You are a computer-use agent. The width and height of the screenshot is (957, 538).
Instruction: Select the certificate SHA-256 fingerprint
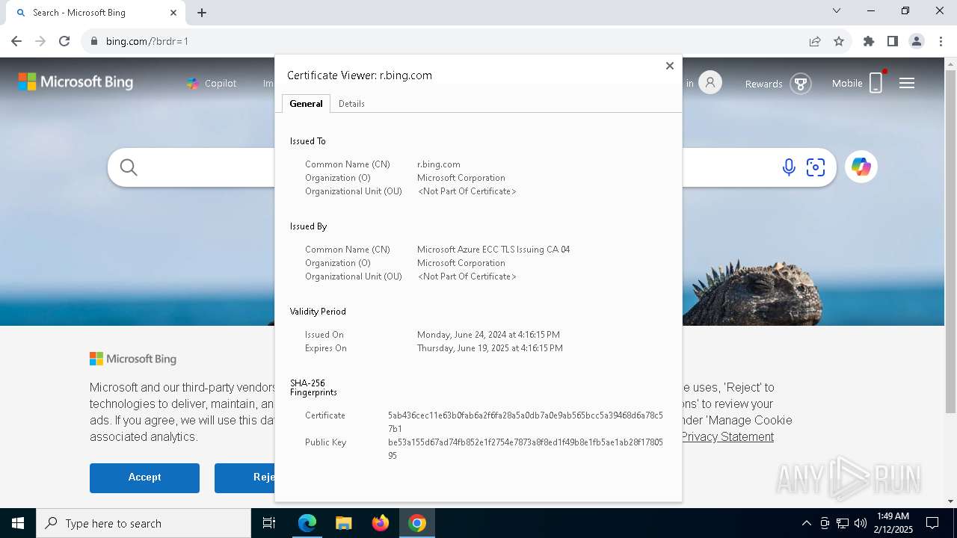pos(526,422)
